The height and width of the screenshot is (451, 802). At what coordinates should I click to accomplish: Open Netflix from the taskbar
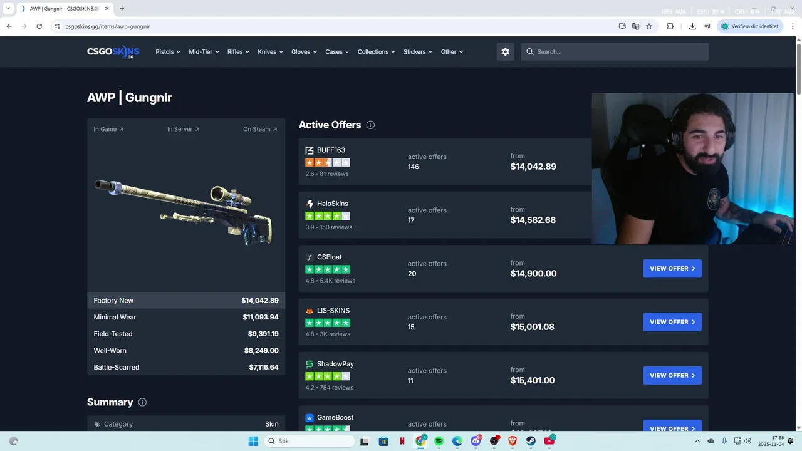(x=402, y=441)
